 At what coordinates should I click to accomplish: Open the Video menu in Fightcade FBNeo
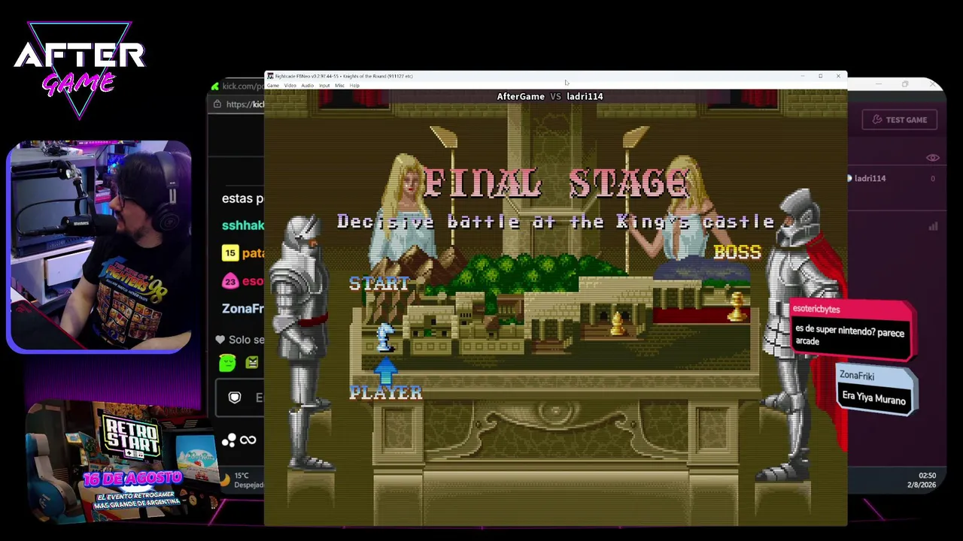tap(290, 86)
